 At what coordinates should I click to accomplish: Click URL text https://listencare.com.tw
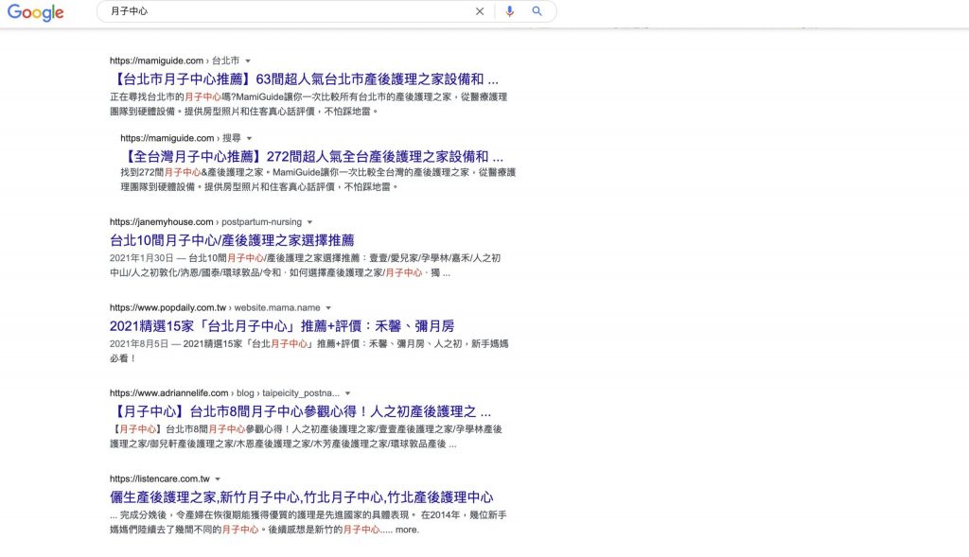pyautogui.click(x=160, y=479)
